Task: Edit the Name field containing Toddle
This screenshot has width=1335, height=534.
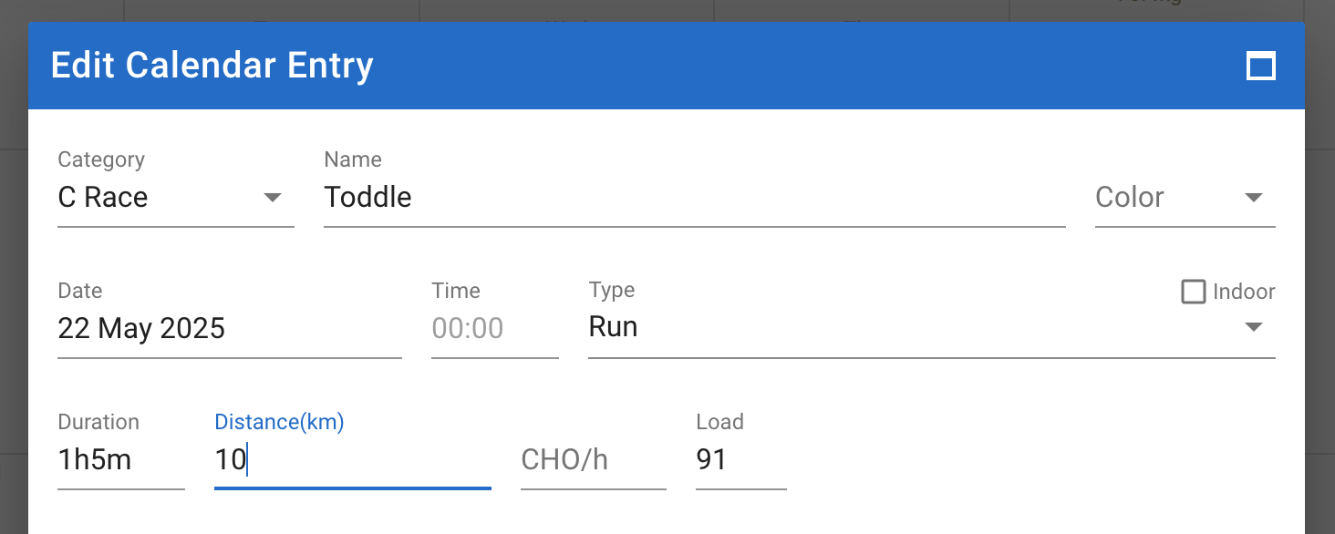Action: 694,198
